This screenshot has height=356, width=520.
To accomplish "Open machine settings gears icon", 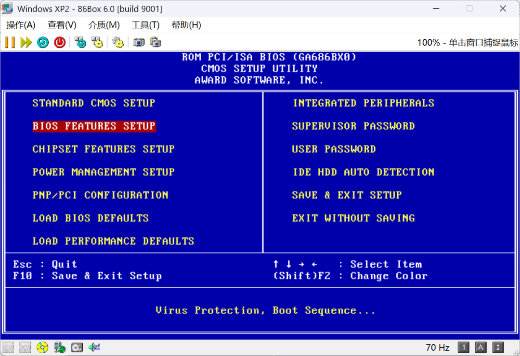I will pos(118,42).
